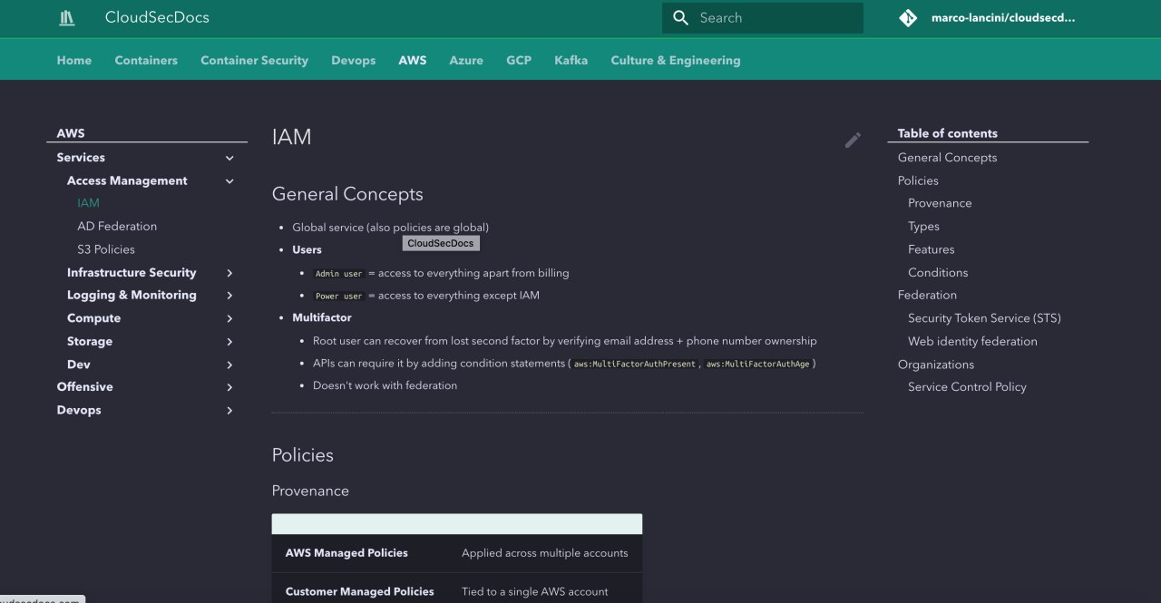Click the Compute sidebar label

93,318
